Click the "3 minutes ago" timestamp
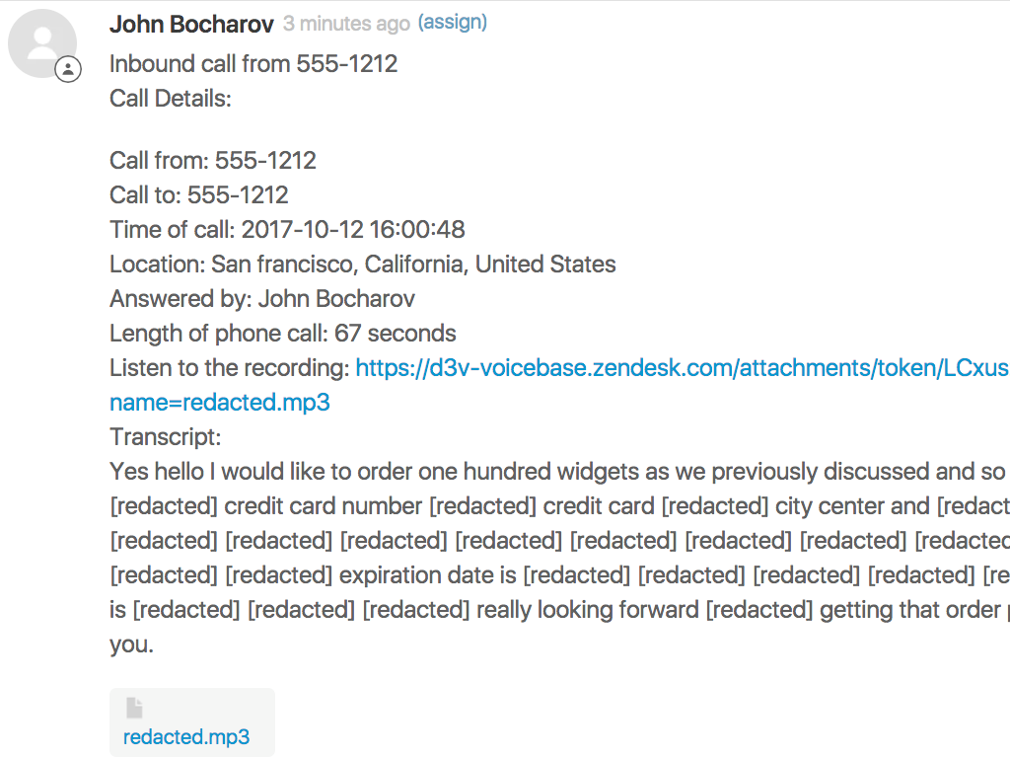 pyautogui.click(x=346, y=24)
